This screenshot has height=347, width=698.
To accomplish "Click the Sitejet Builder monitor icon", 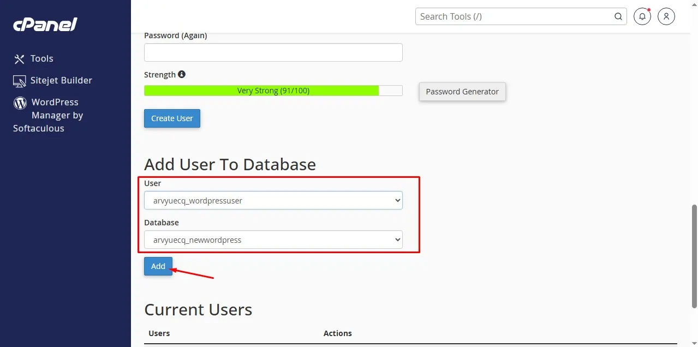I will click(19, 80).
